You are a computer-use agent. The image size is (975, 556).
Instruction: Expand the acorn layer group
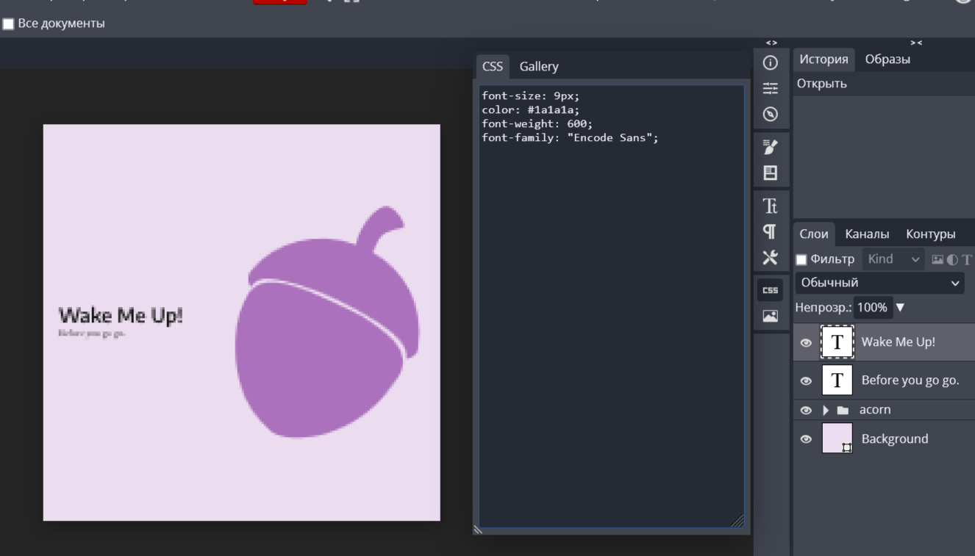click(826, 411)
